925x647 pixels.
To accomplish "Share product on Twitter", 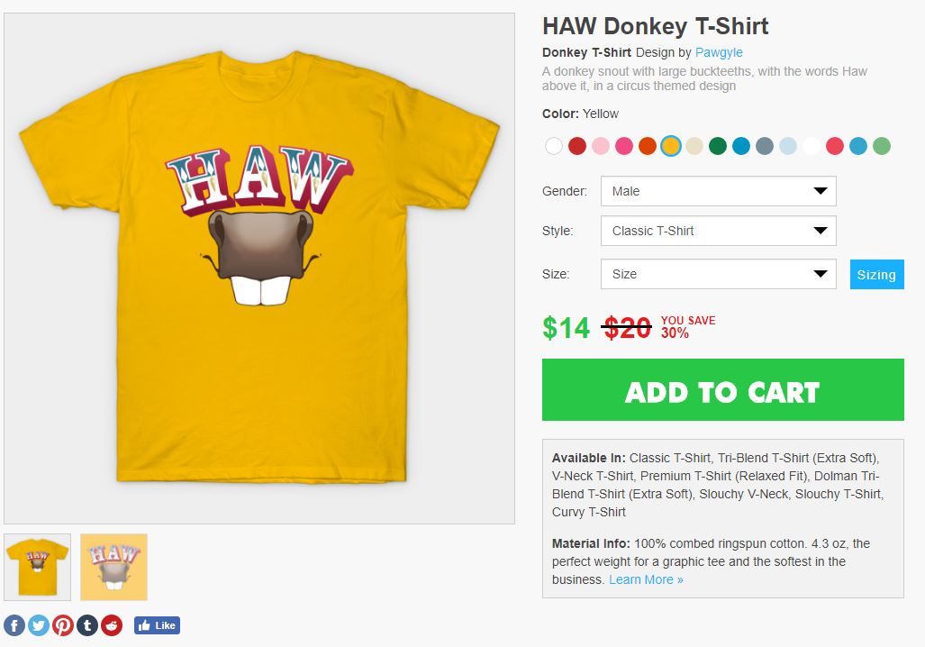I will 39,625.
